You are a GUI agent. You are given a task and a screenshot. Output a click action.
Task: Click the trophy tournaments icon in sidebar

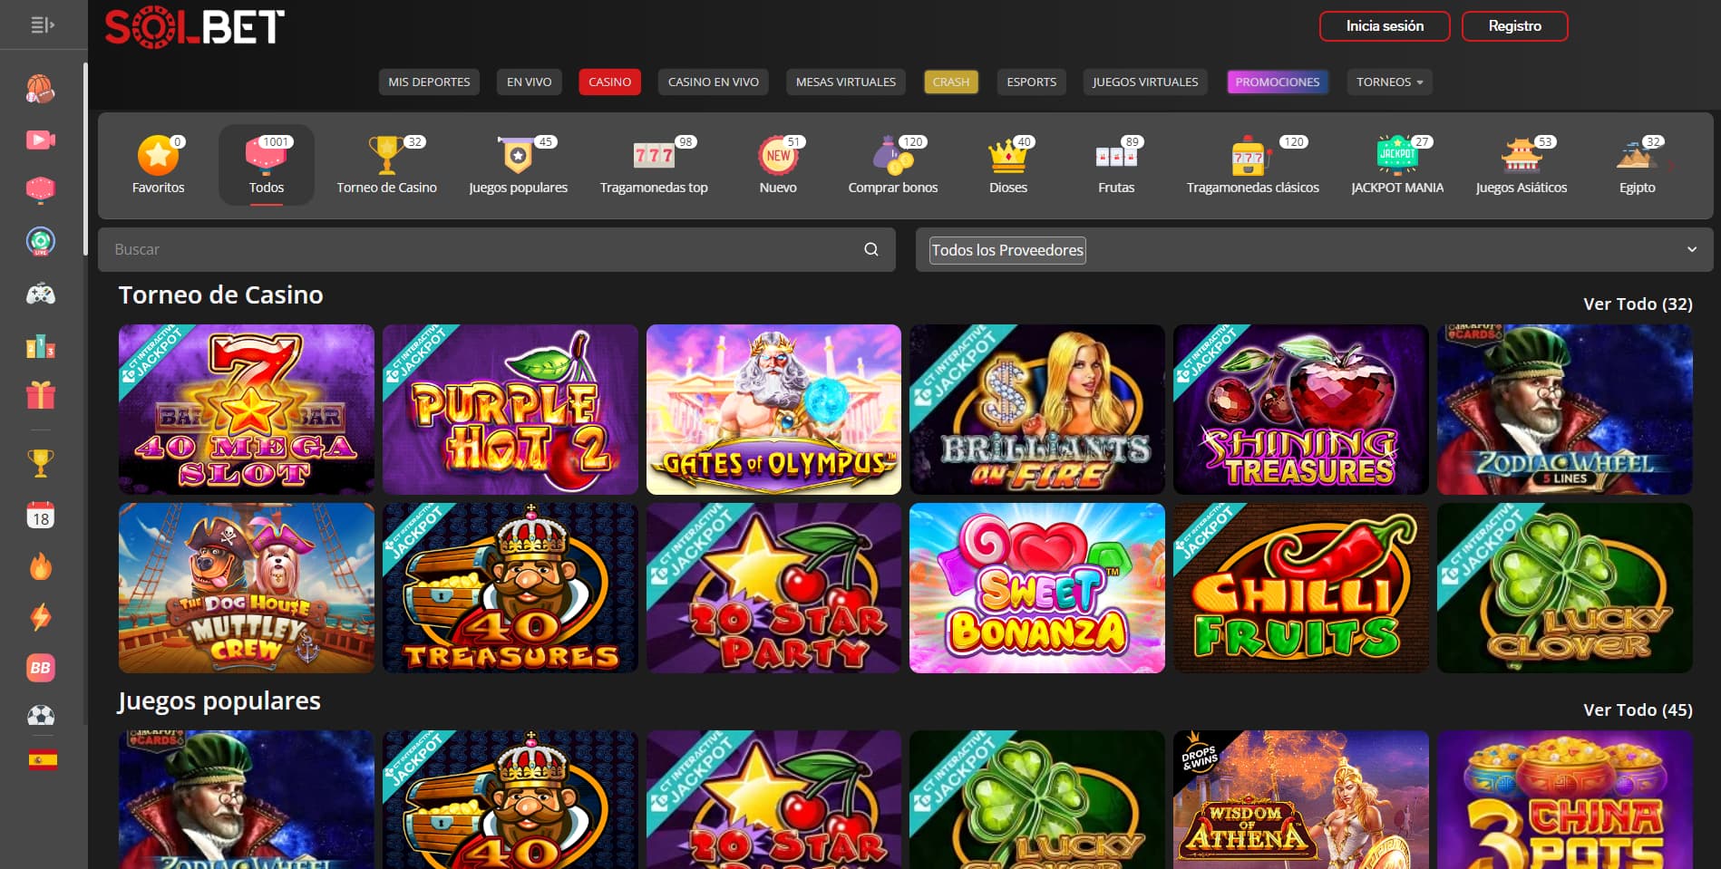click(x=40, y=464)
